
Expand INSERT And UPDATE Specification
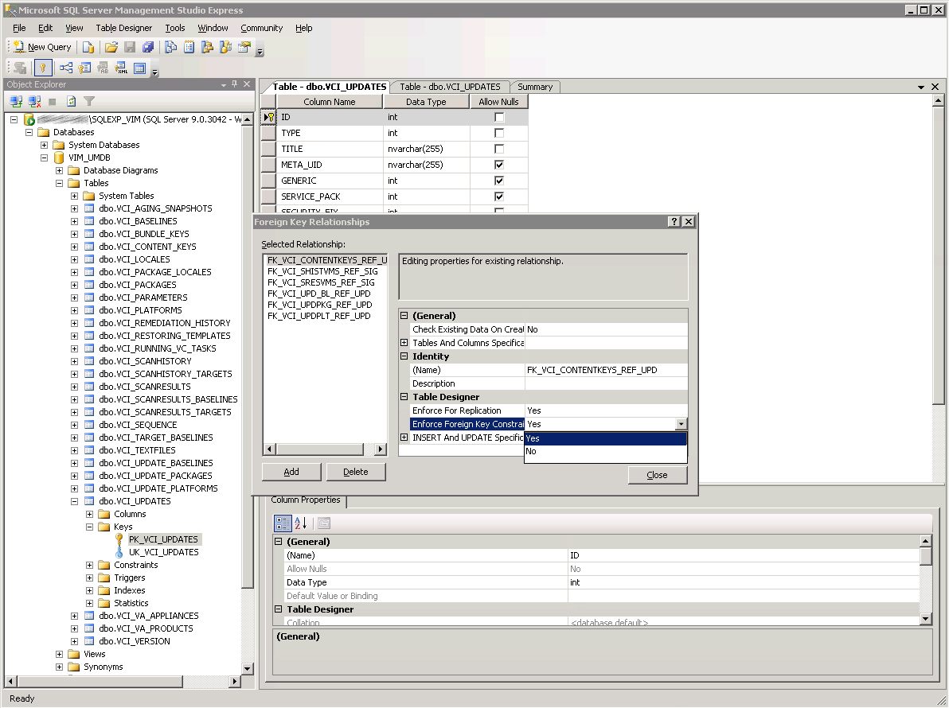pyautogui.click(x=404, y=438)
